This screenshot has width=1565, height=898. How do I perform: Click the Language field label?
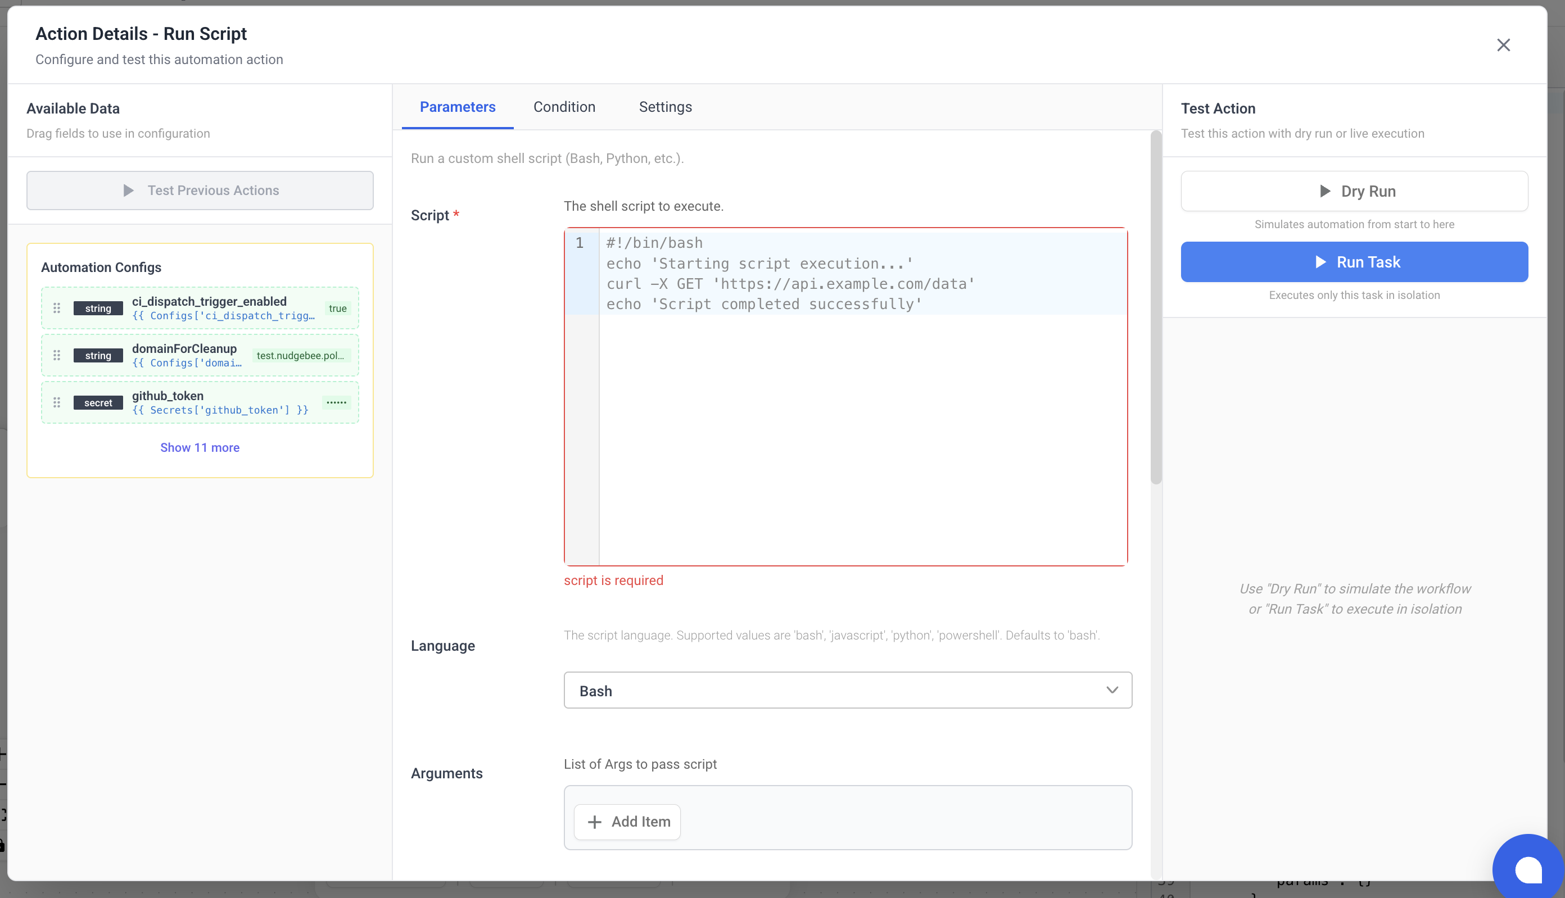tap(443, 646)
